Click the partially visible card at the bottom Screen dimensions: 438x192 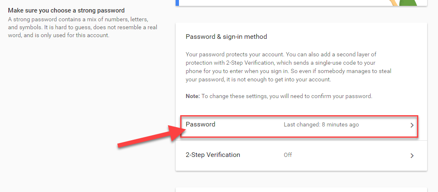point(301,189)
